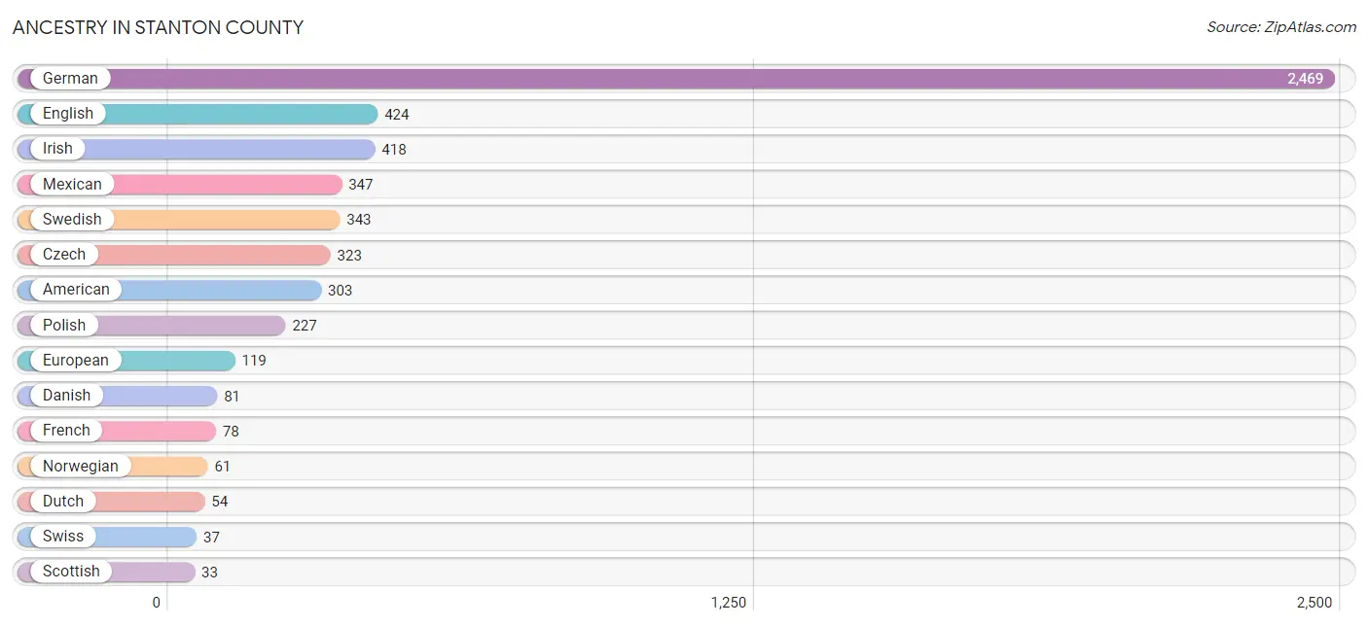The width and height of the screenshot is (1368, 626).
Task: Click the 1,250 axis label
Action: click(x=729, y=603)
